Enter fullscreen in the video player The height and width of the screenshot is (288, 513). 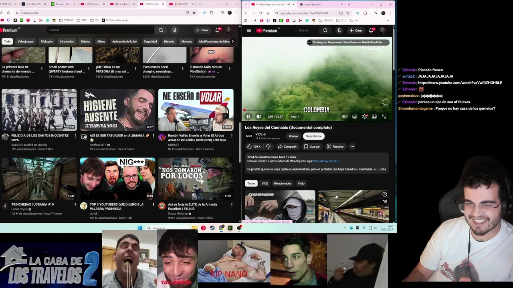384,116
